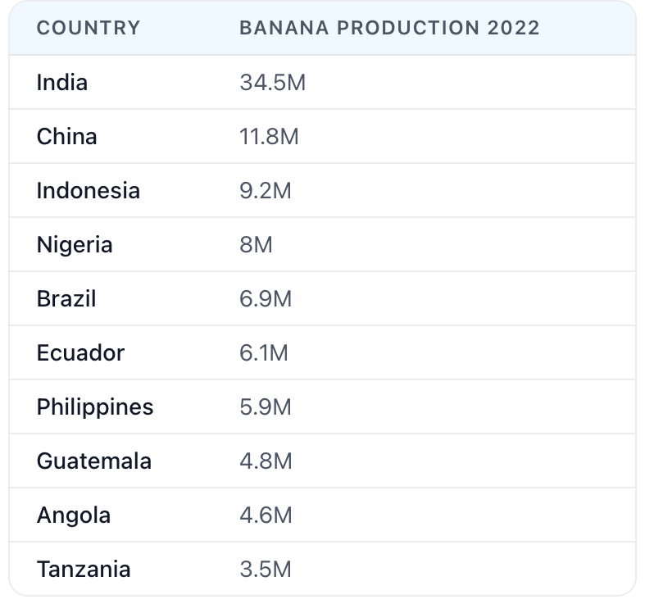Click China's 11.8M production value

coord(269,136)
